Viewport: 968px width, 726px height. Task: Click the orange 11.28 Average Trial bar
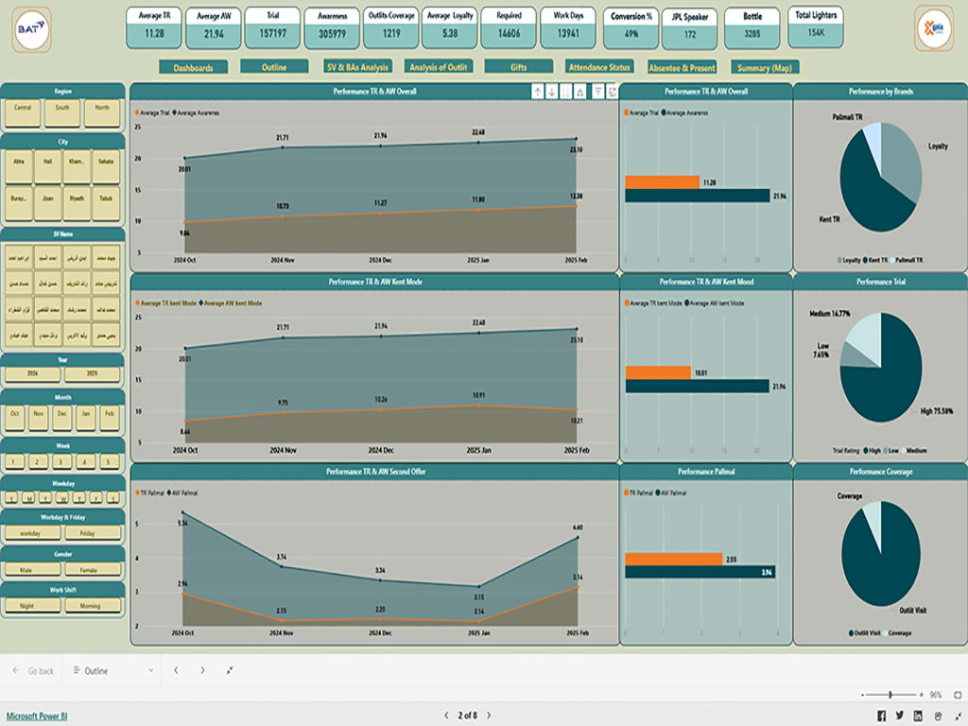click(662, 182)
